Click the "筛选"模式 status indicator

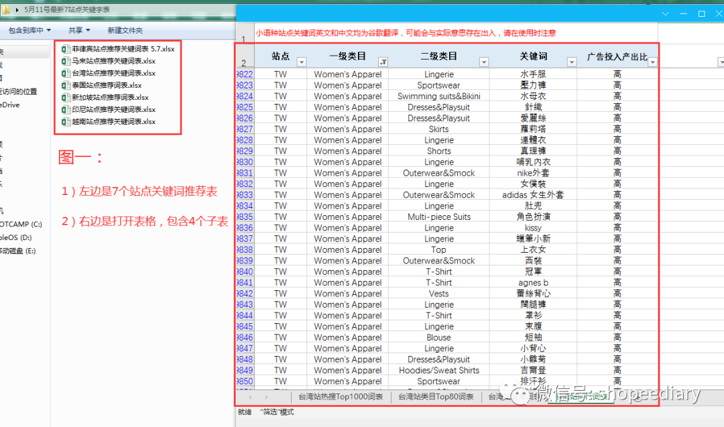pos(277,412)
